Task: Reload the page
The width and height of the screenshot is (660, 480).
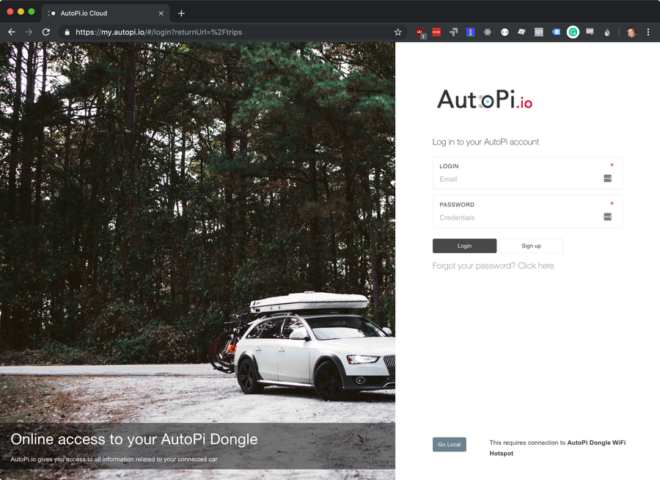Action: 46,32
